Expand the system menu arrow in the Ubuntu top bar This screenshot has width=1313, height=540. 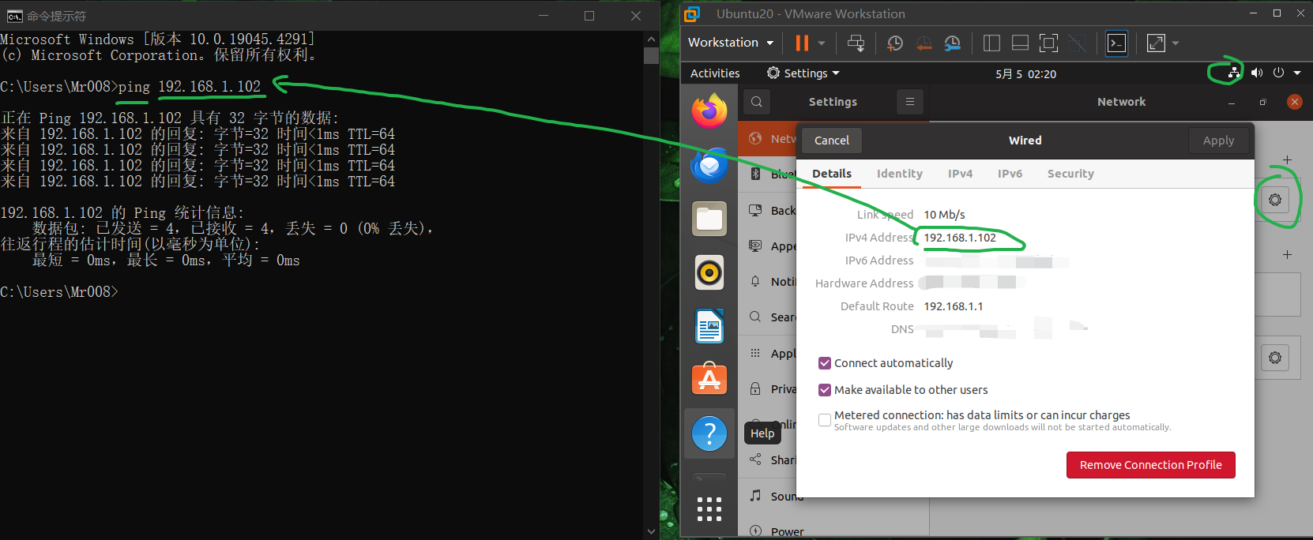[x=1297, y=73]
